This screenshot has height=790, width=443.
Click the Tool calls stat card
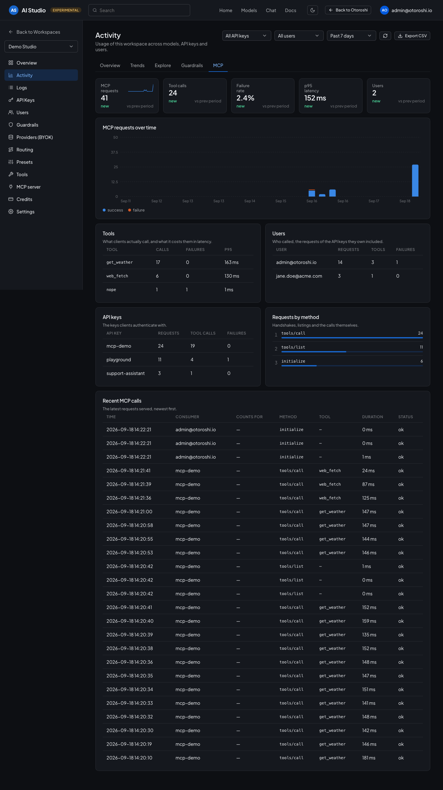(x=195, y=96)
